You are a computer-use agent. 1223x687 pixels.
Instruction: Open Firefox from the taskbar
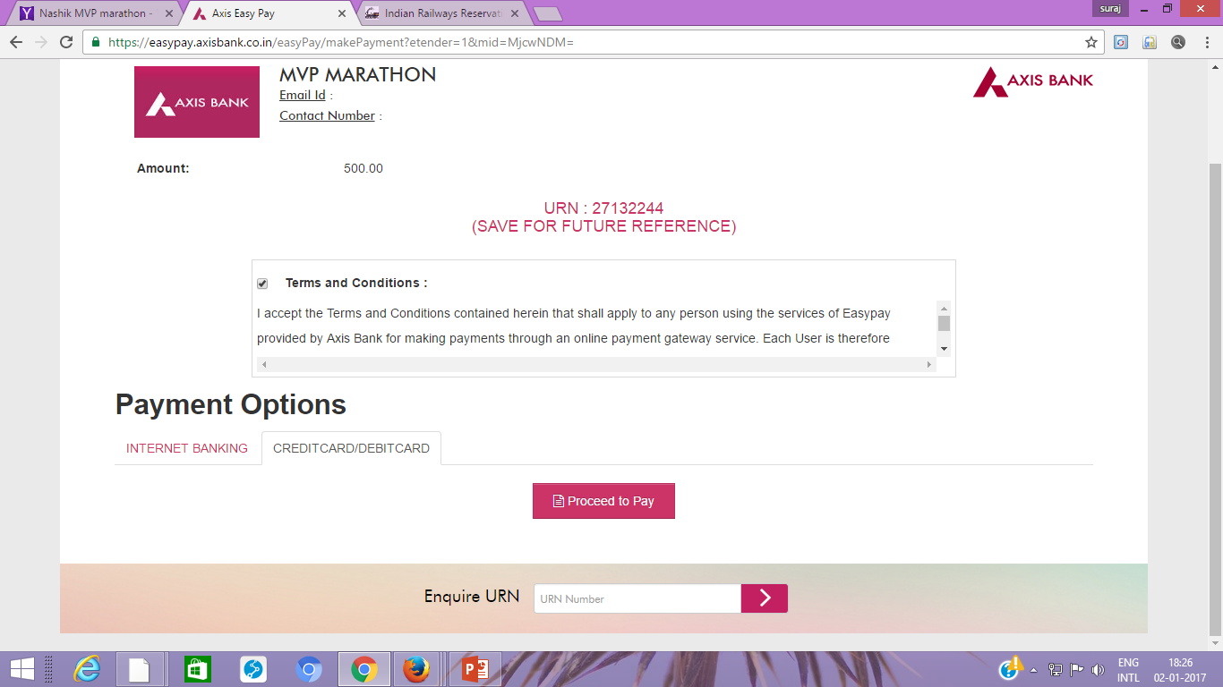coord(416,668)
